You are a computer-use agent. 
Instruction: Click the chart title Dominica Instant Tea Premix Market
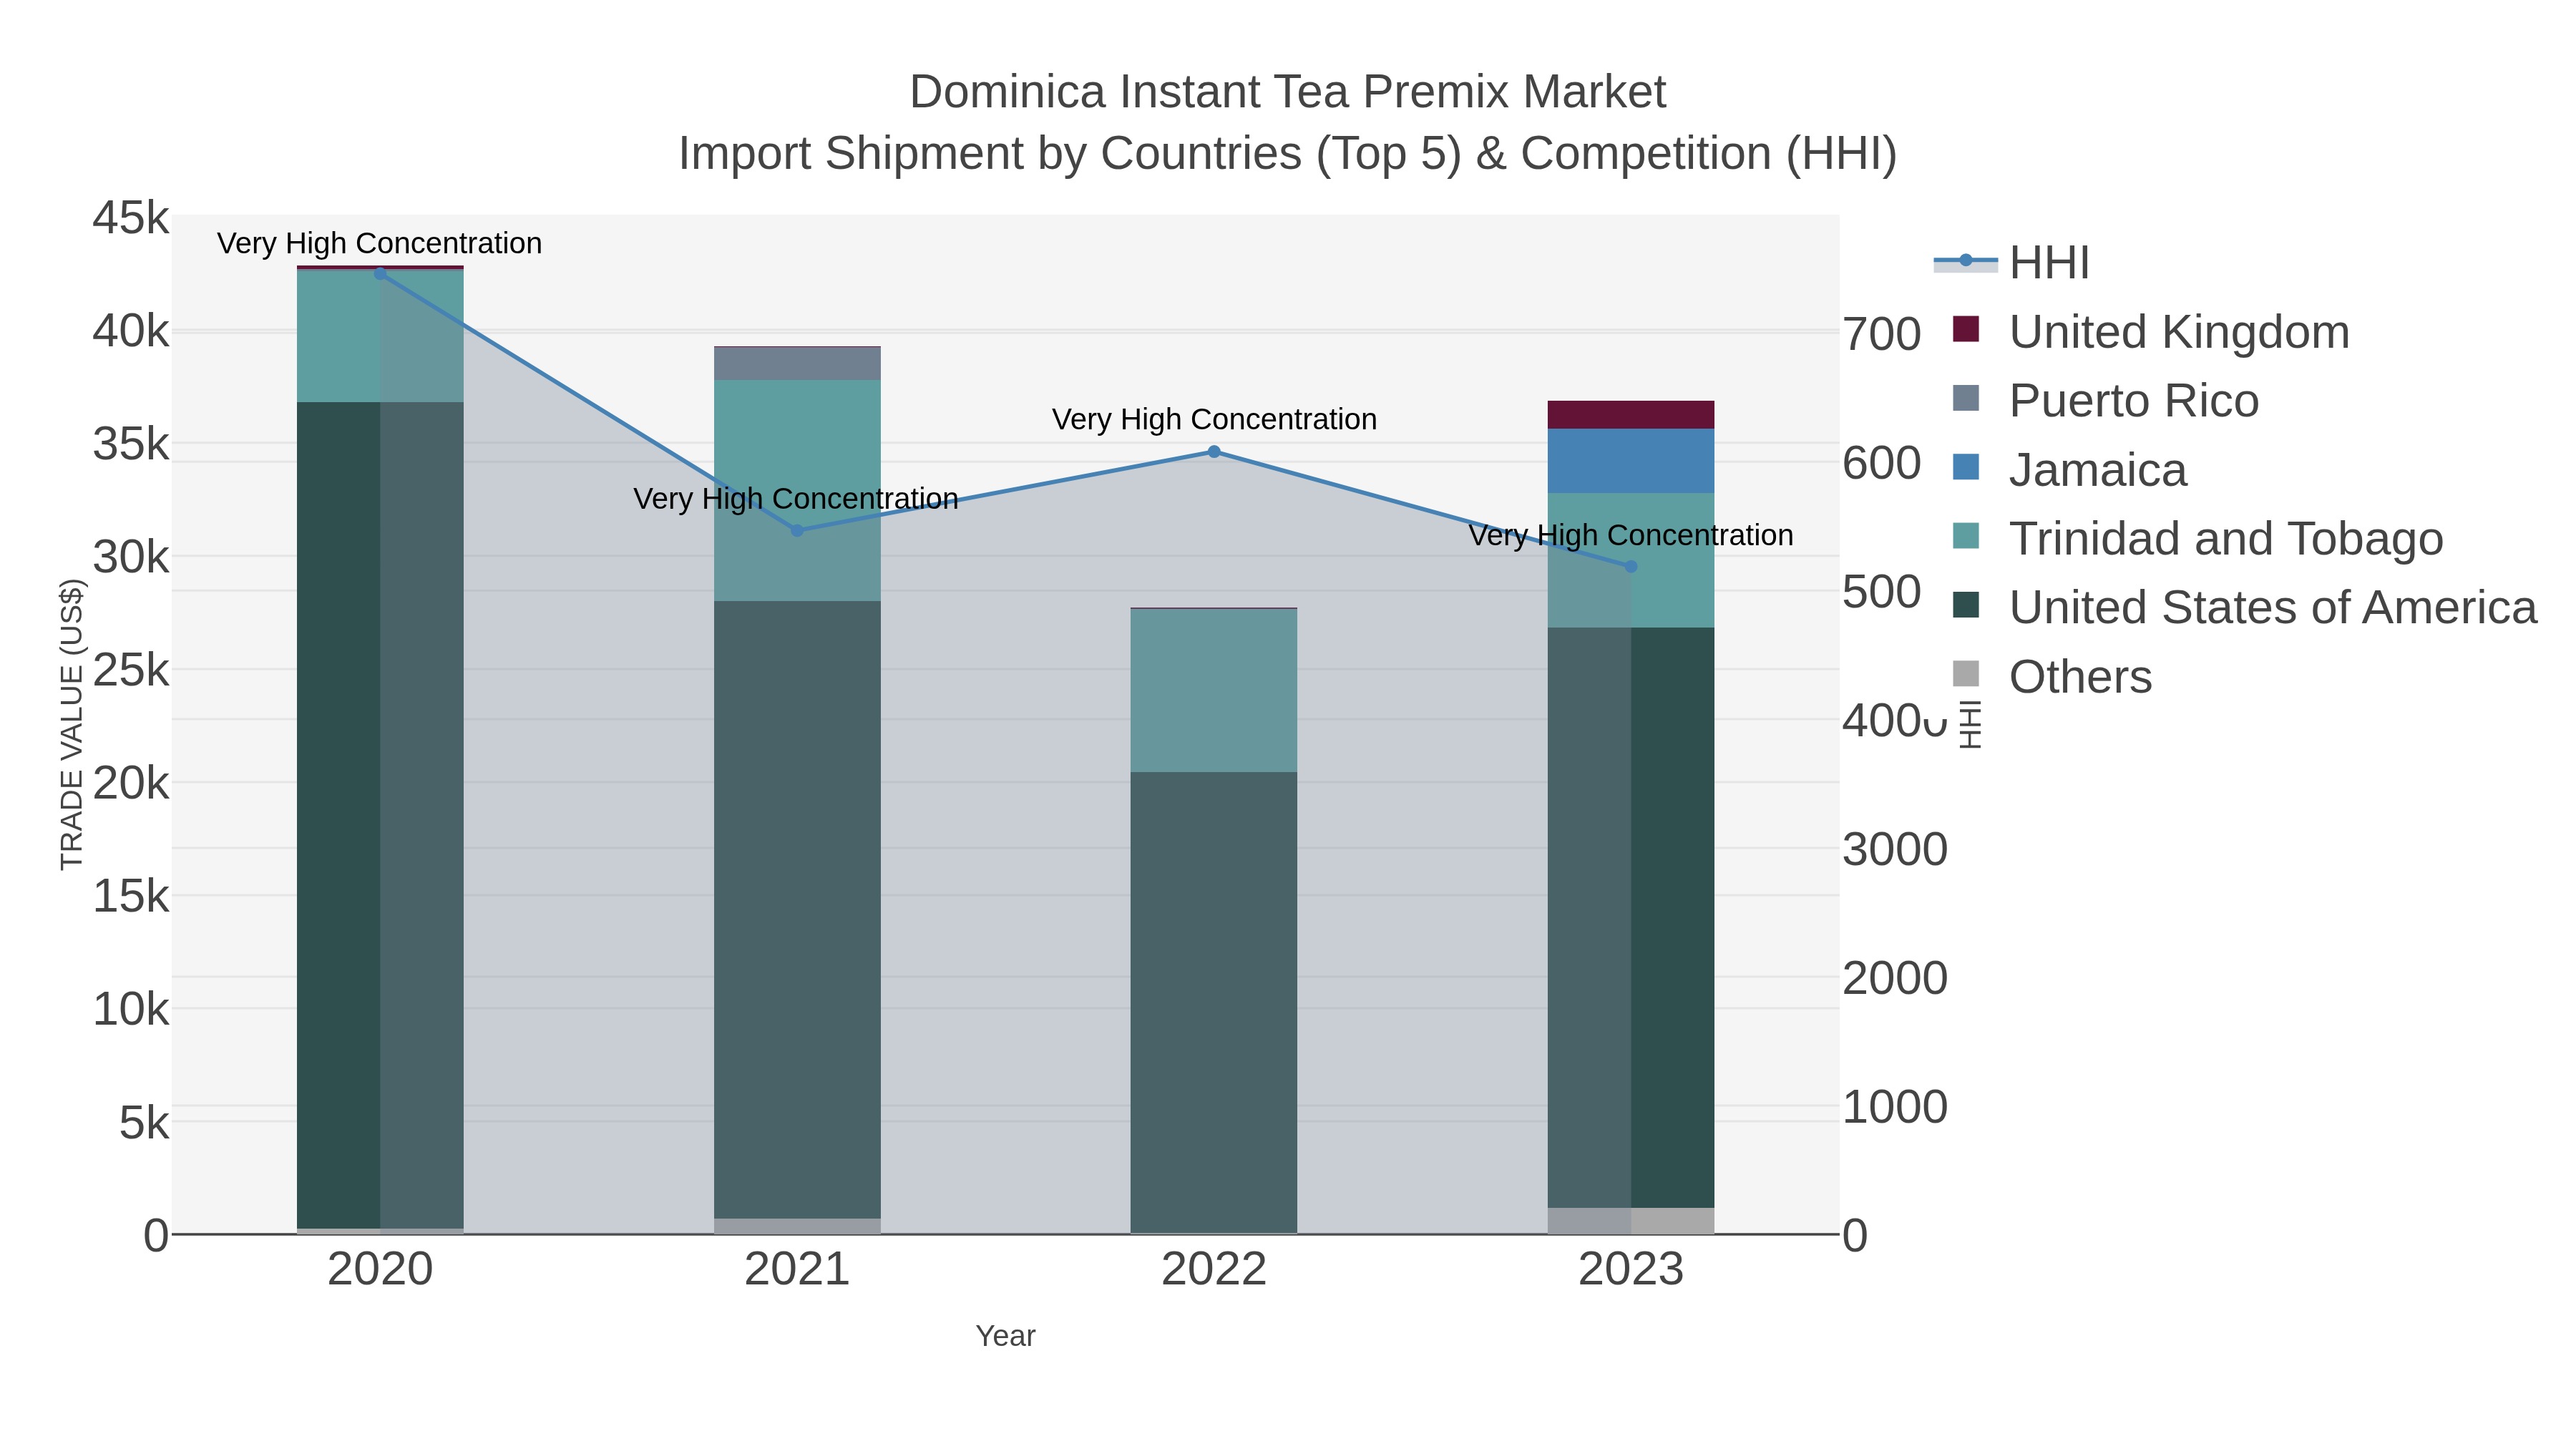(x=1287, y=92)
